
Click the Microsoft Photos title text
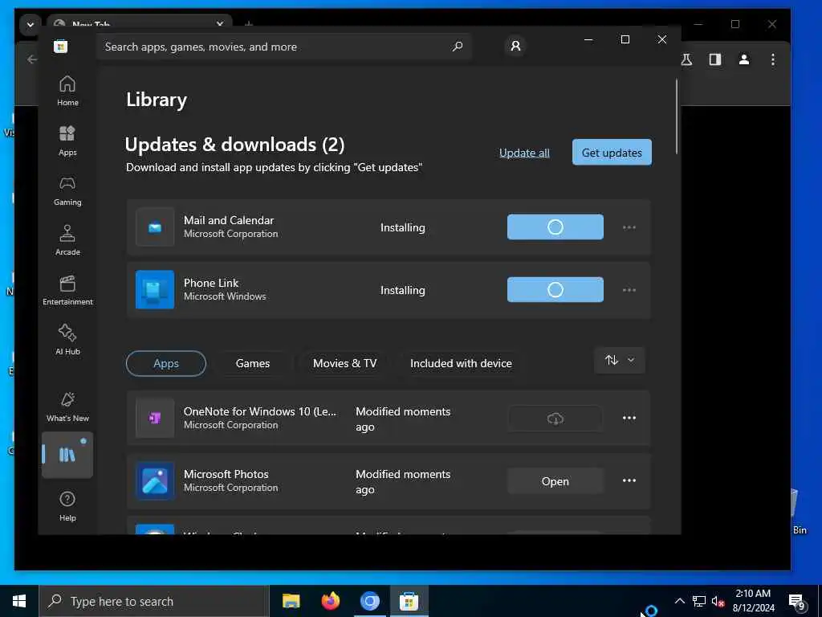(x=226, y=474)
